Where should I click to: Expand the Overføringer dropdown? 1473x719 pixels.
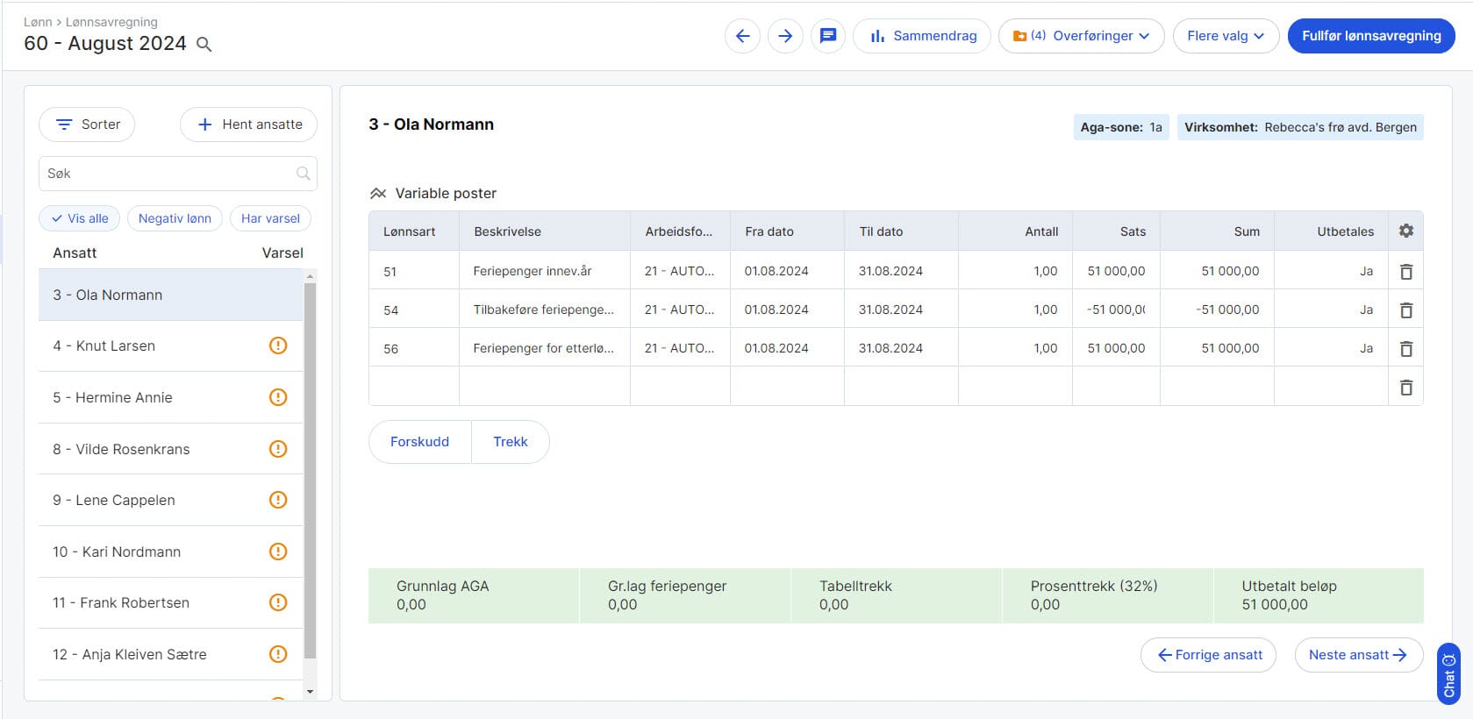point(1081,36)
